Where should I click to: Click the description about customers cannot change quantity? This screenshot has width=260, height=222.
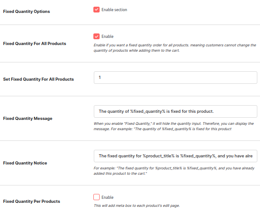(175, 48)
